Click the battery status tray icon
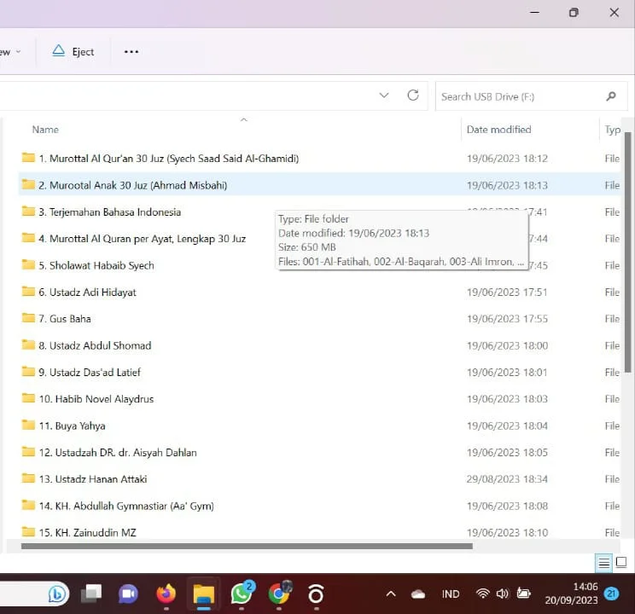 pos(524,594)
